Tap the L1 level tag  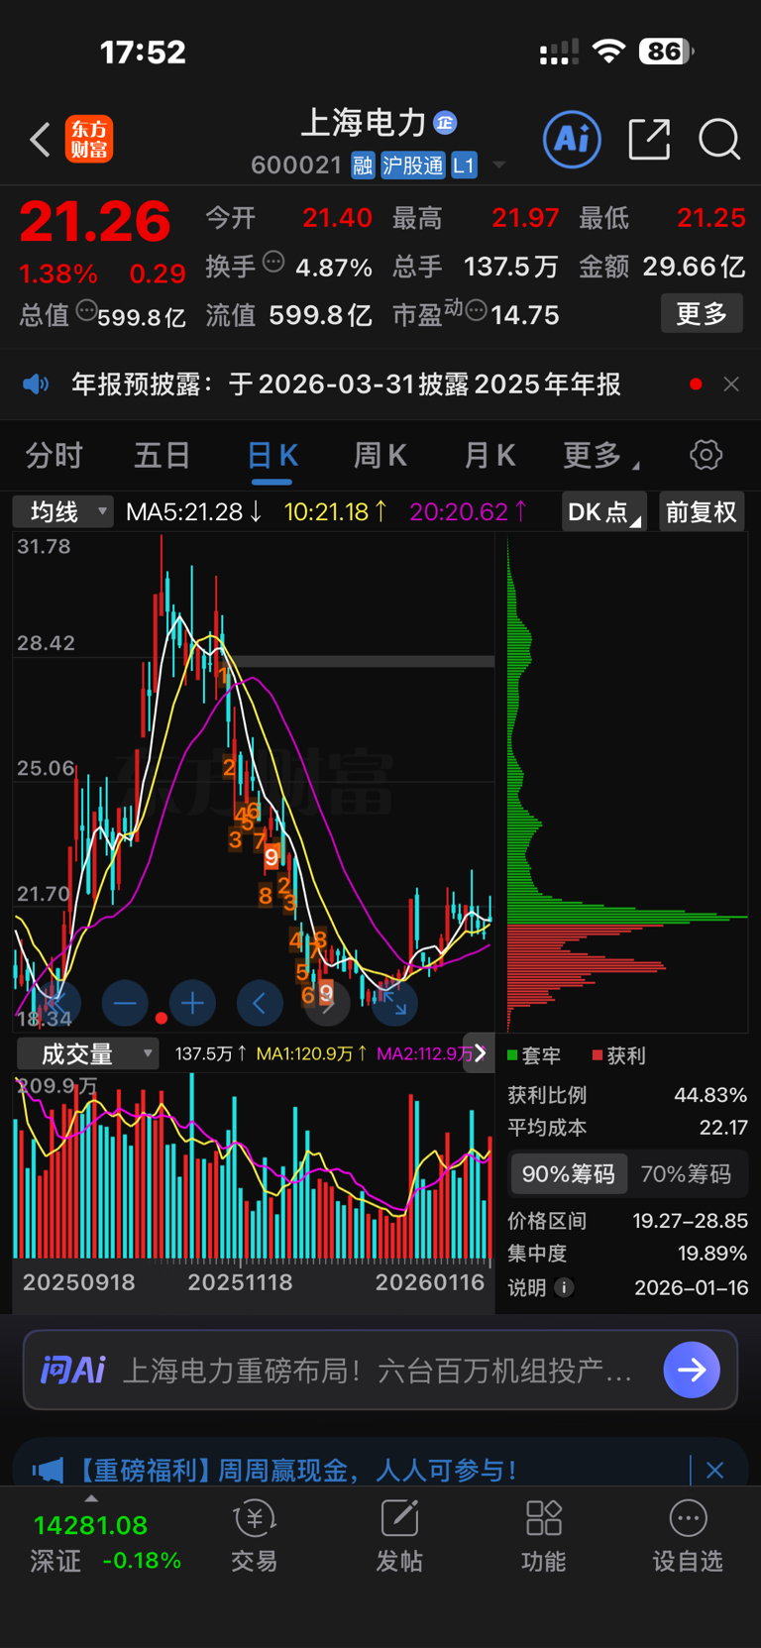click(464, 165)
